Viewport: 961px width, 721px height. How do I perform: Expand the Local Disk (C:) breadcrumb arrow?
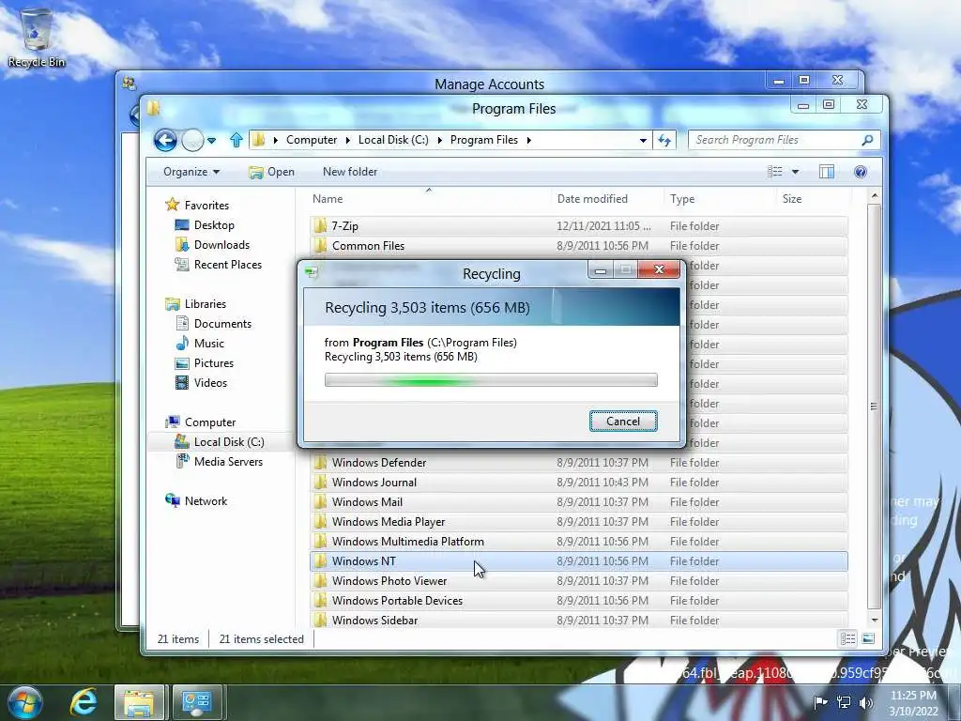coord(439,141)
